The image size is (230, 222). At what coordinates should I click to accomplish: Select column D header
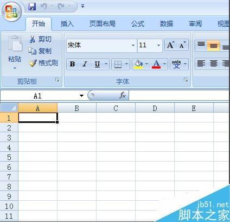[x=155, y=108]
